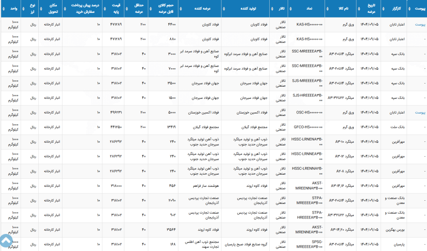Open پیوست link in first KAS-HS row
The image size is (427, 251).
[420, 25]
